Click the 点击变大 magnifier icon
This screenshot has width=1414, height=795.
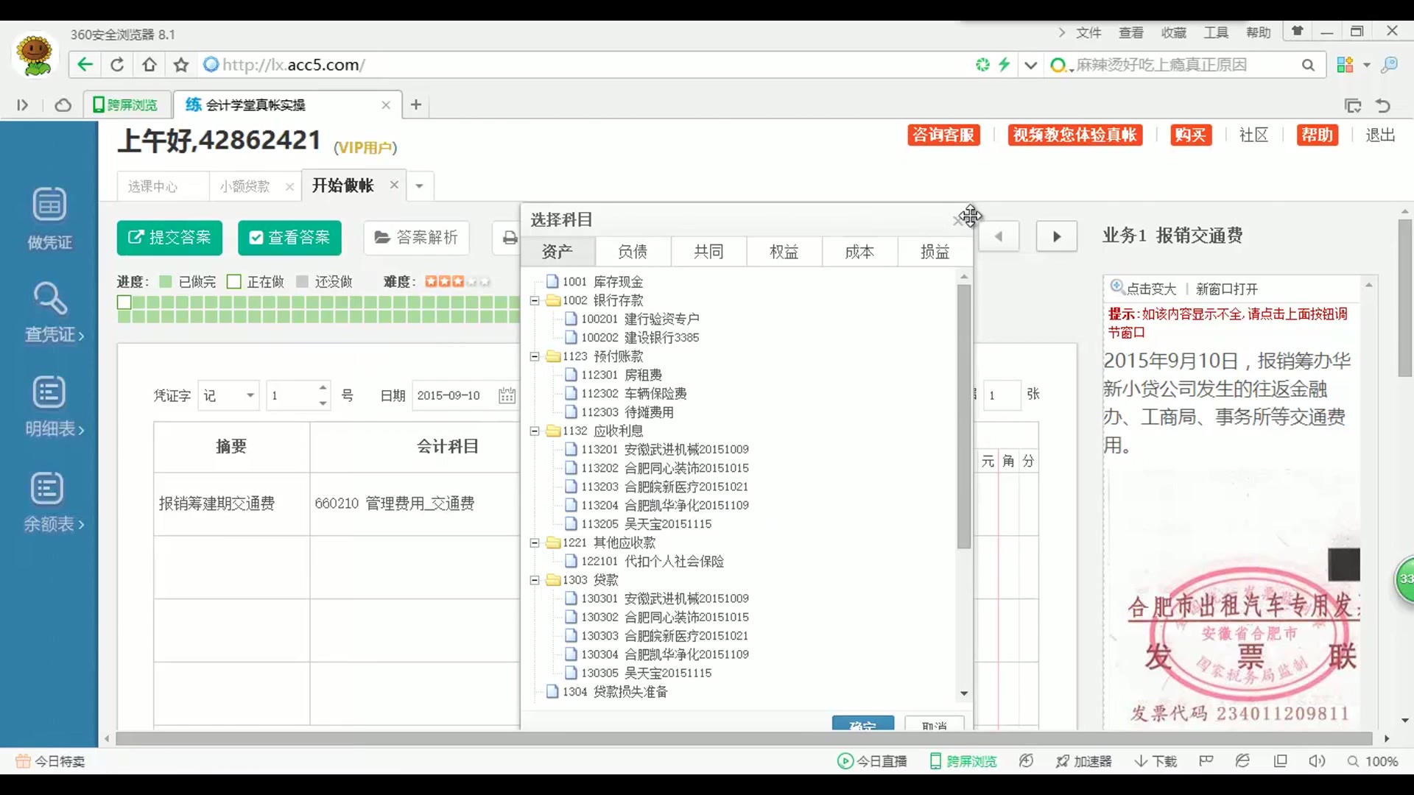point(1117,287)
